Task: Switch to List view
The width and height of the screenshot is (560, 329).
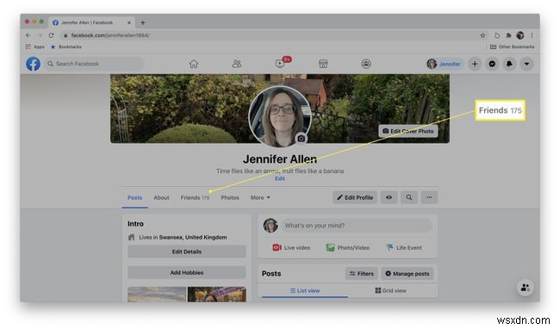Action: pyautogui.click(x=305, y=290)
